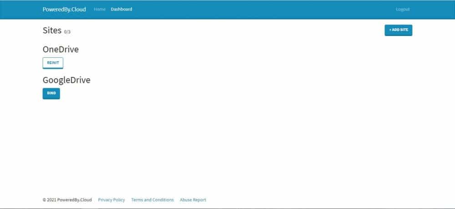Click the + ADD SITE button

pyautogui.click(x=399, y=30)
